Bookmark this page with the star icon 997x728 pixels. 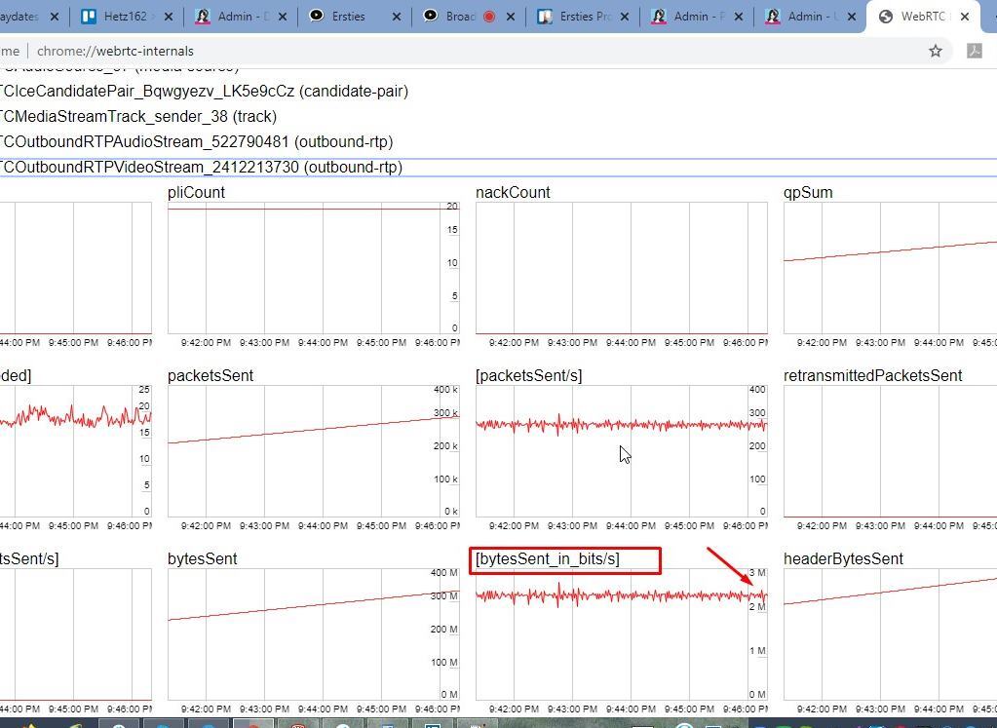[x=936, y=51]
